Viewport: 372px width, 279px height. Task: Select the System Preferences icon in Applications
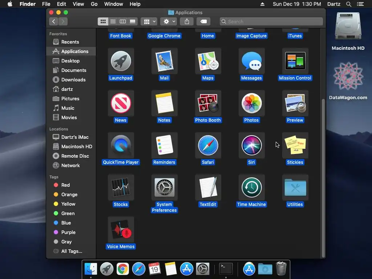pyautogui.click(x=165, y=187)
